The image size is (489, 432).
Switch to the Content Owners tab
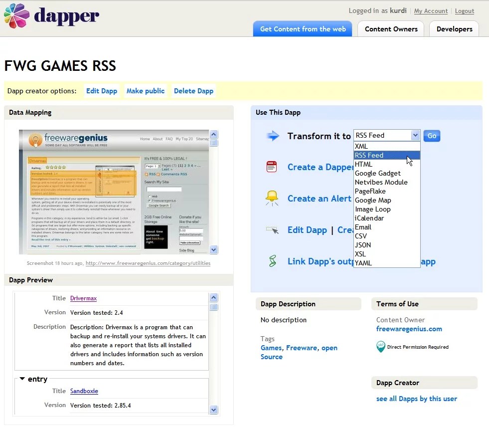[391, 29]
